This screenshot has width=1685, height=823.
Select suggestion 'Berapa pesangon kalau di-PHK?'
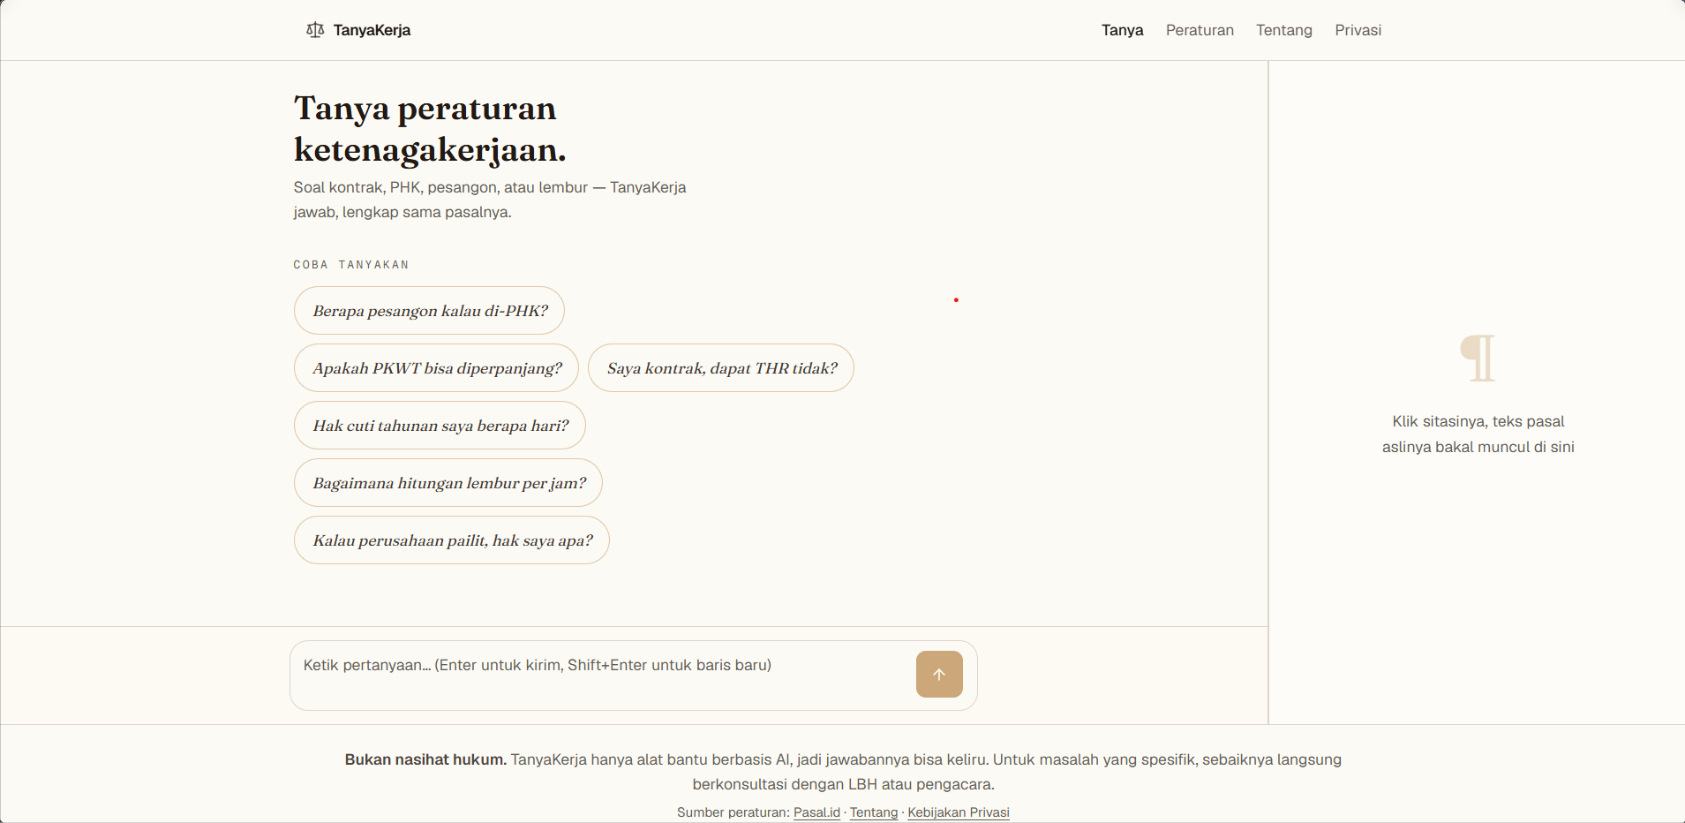coord(429,311)
